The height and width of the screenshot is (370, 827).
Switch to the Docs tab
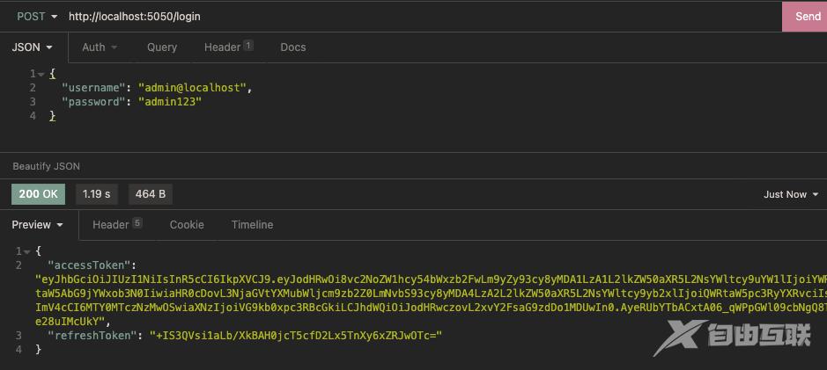coord(293,47)
